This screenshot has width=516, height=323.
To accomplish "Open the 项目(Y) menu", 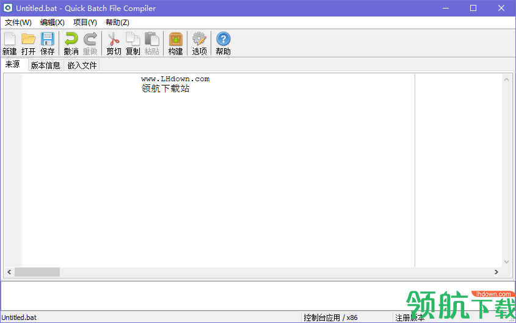I will [85, 23].
